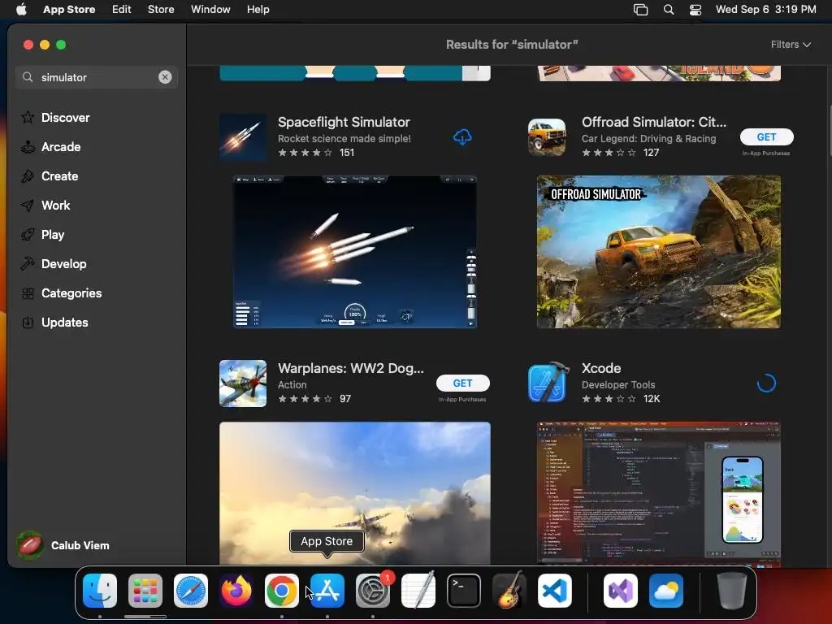Clear the simulator search text
The height and width of the screenshot is (624, 832).
pos(165,77)
